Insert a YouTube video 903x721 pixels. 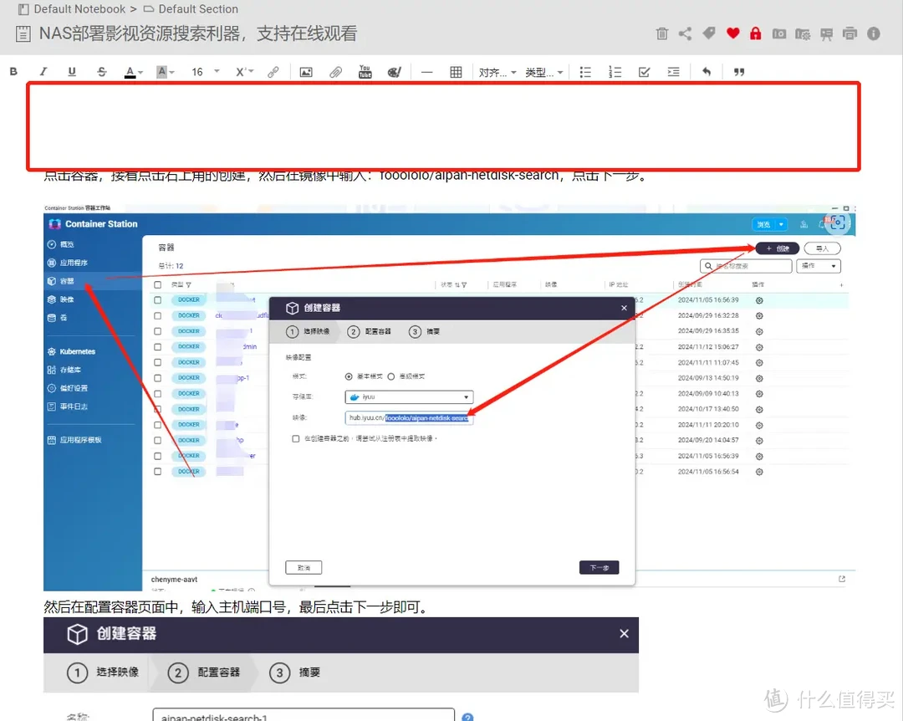(365, 71)
